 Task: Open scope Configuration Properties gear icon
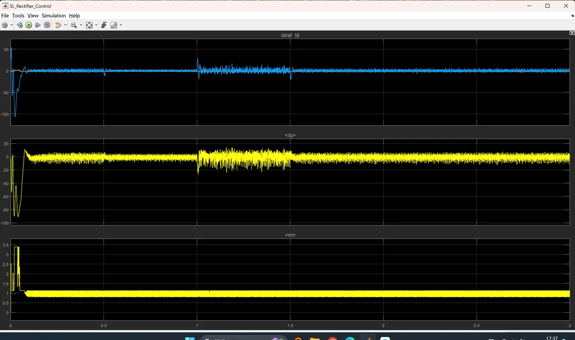point(5,25)
